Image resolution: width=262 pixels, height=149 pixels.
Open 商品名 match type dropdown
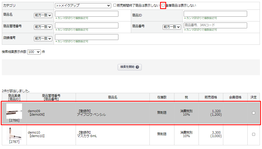43,15
